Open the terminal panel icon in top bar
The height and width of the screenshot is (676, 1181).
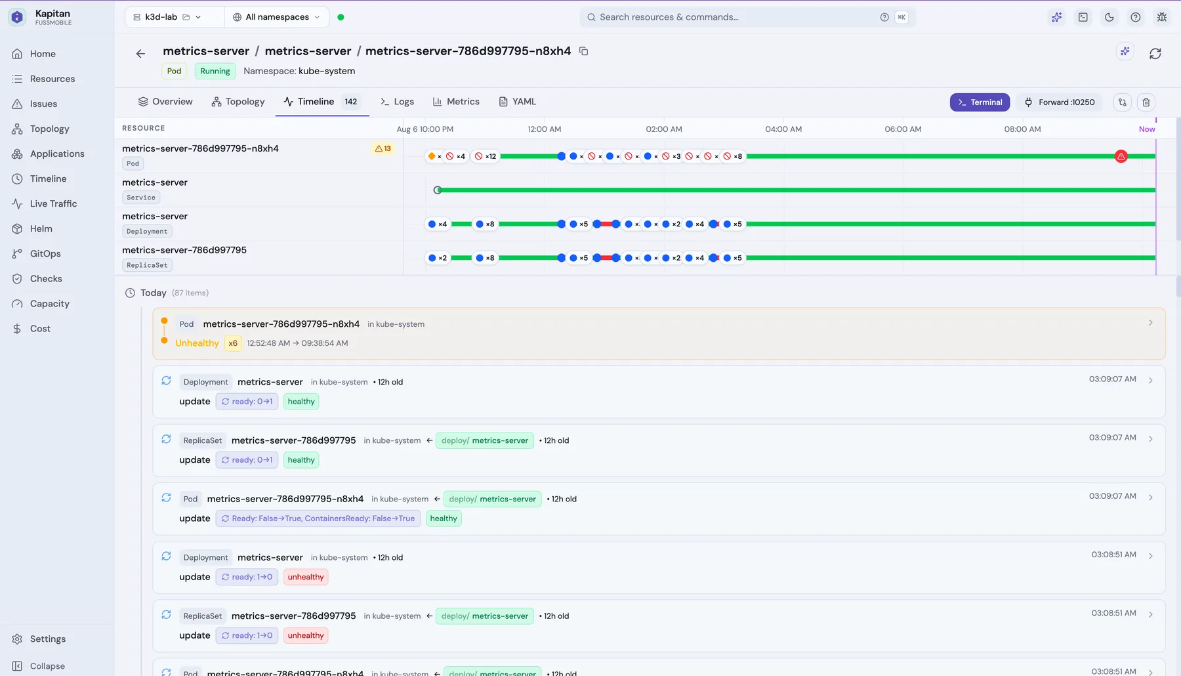coord(1083,17)
